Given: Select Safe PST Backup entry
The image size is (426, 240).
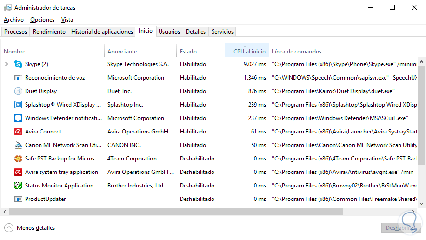Looking at the screenshot, I should (62, 159).
